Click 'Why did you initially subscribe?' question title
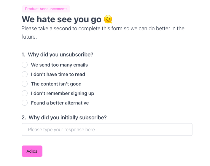This screenshot has height=166, width=210. (x=68, y=118)
